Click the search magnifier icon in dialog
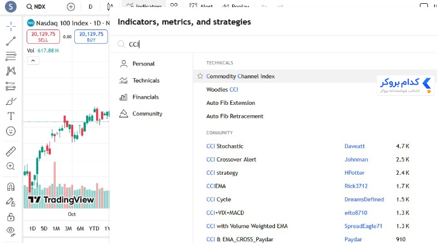Image resolution: width=437 pixels, height=243 pixels. [121, 44]
